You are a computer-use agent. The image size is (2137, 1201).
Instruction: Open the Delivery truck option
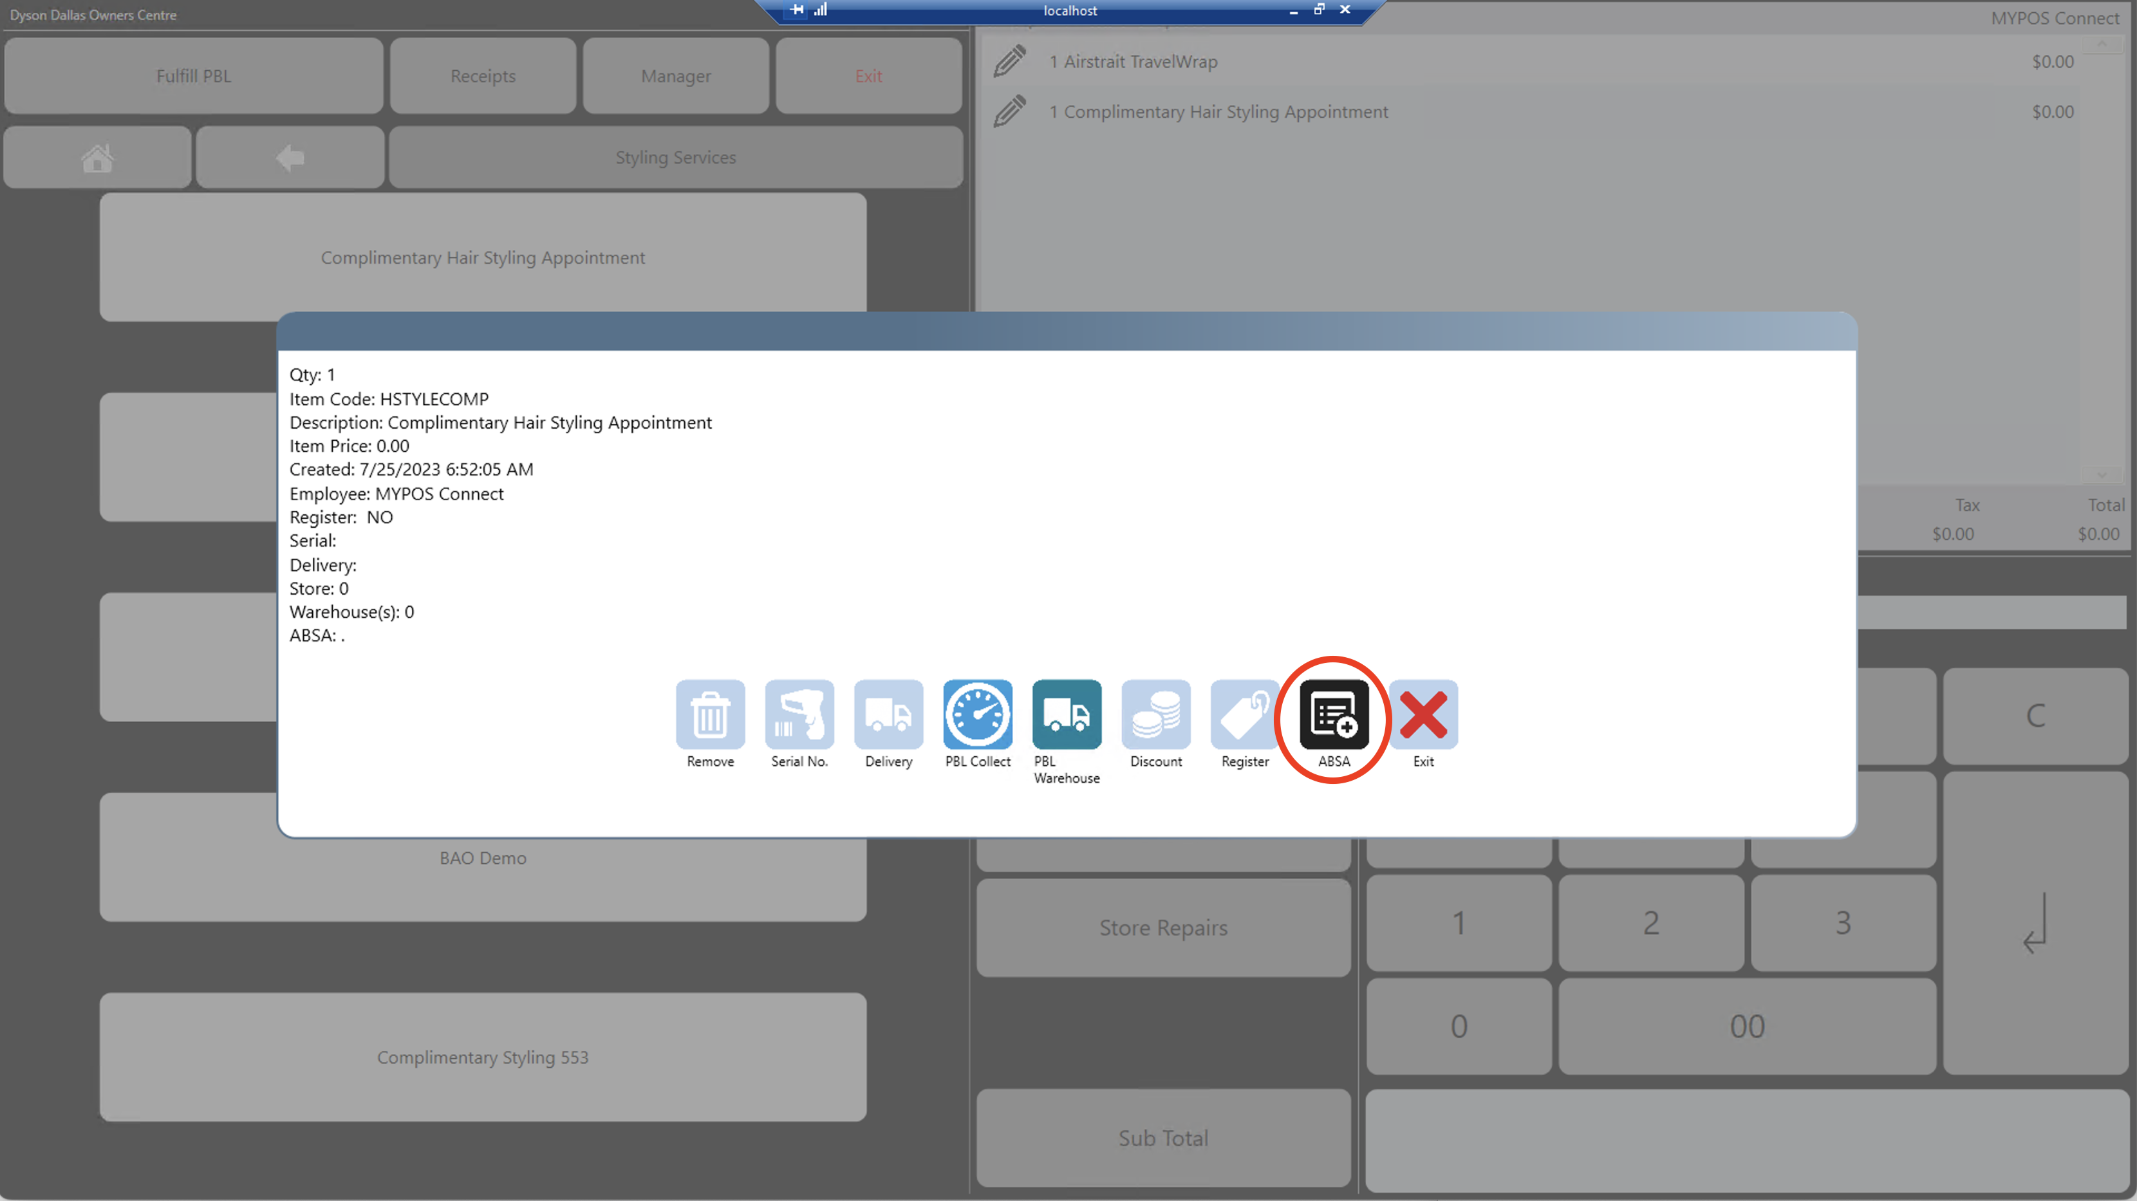[888, 714]
